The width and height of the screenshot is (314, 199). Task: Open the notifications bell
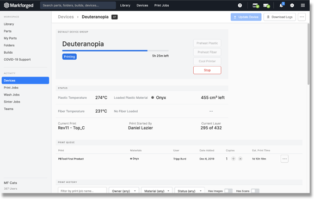[x=281, y=5]
